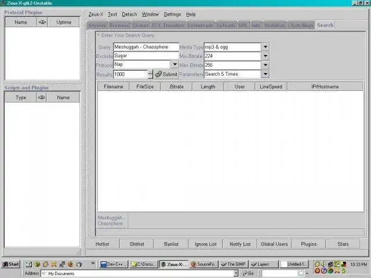Sort results by Length column
Image resolution: width=371 pixels, height=278 pixels.
(x=208, y=87)
